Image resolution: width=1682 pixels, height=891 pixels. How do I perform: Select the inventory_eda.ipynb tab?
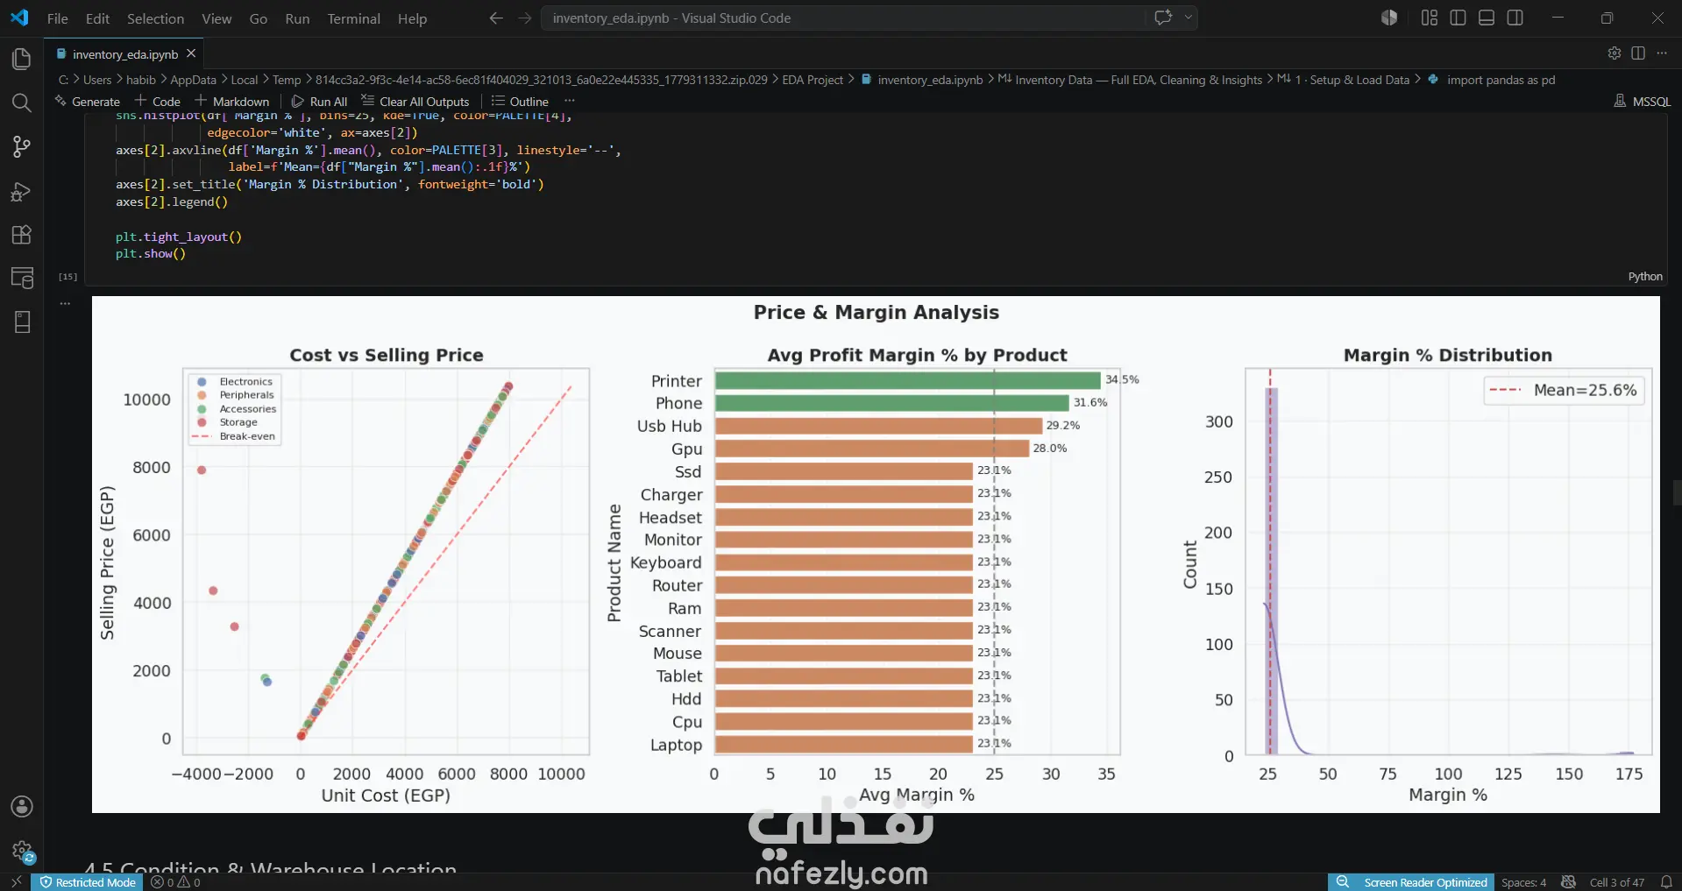click(x=125, y=54)
